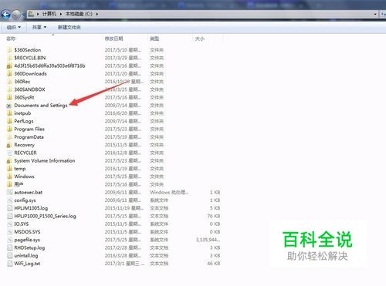Screen dimensions: 386x286
Task: Open the address bar history dropdown arrow
Action: 375,14
